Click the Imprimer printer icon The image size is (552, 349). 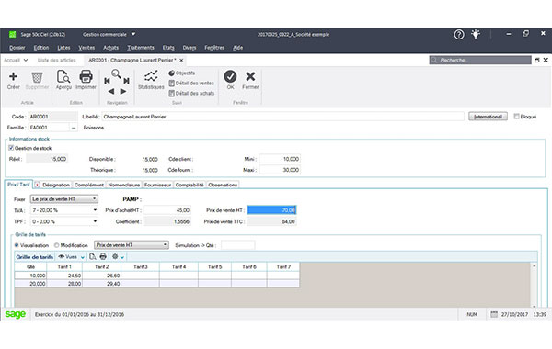click(86, 76)
